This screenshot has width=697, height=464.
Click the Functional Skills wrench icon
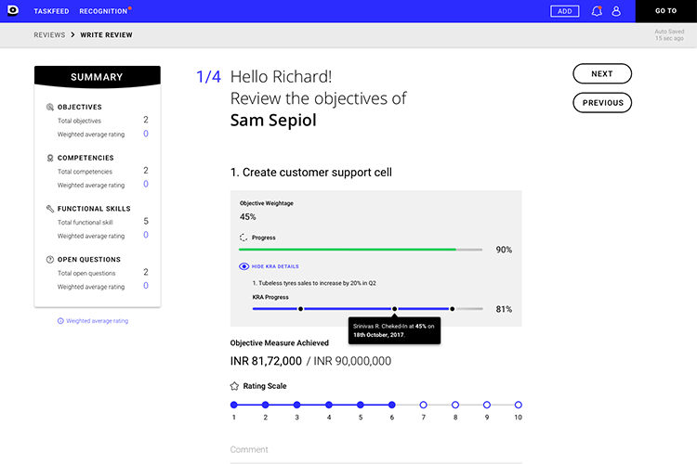point(50,209)
